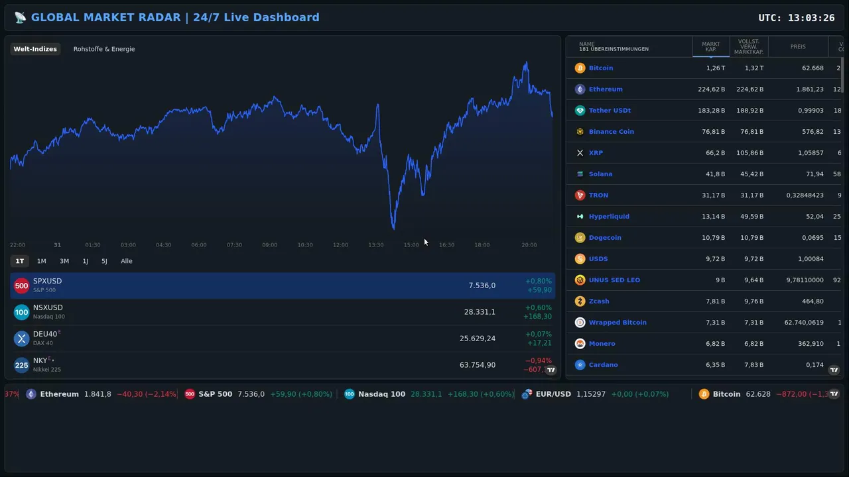Click the Nikkei 225 badge next to NKY
Image resolution: width=849 pixels, height=477 pixels.
[21, 365]
